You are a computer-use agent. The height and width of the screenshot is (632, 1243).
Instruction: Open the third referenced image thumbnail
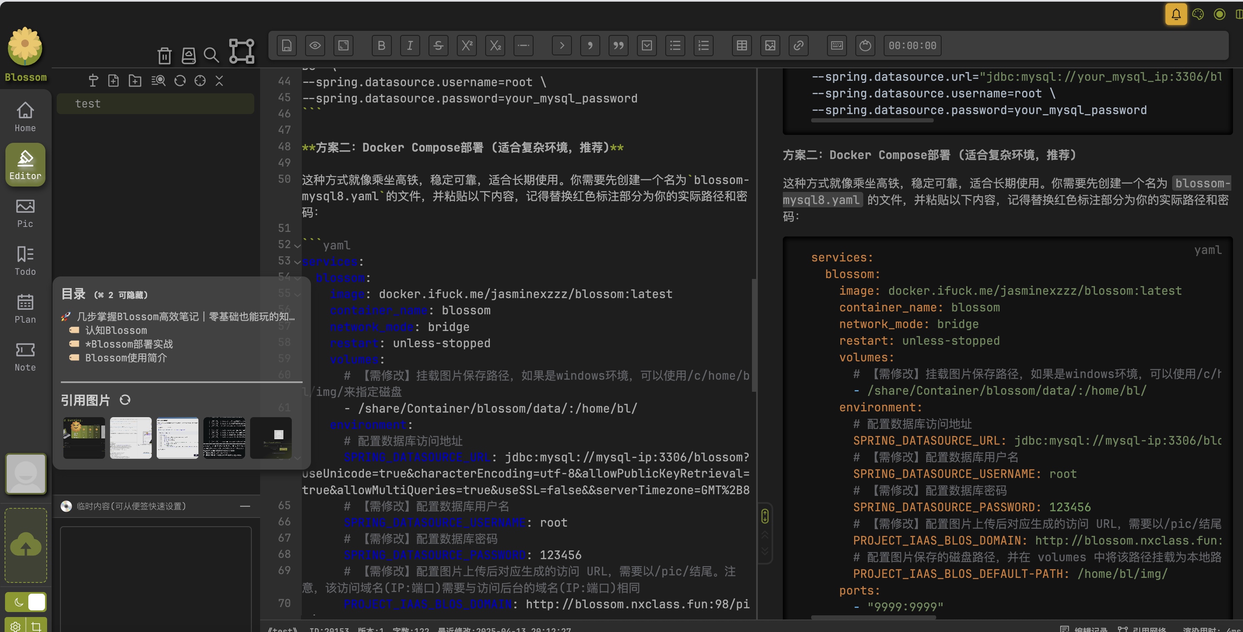click(x=177, y=438)
